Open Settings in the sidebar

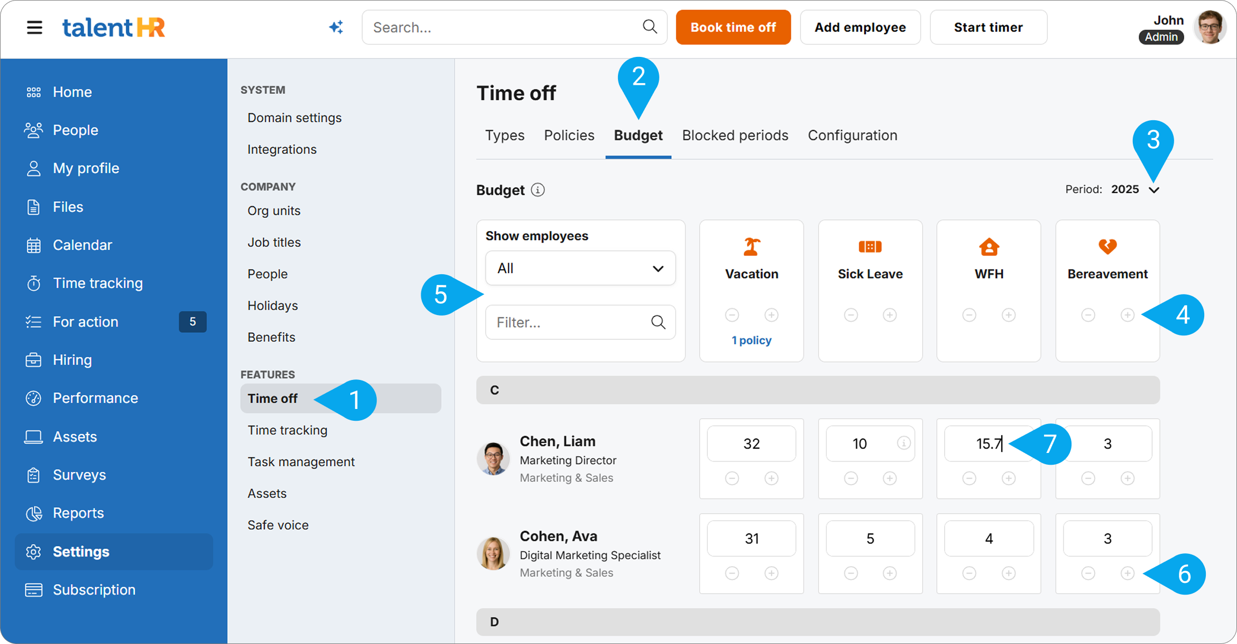point(114,551)
